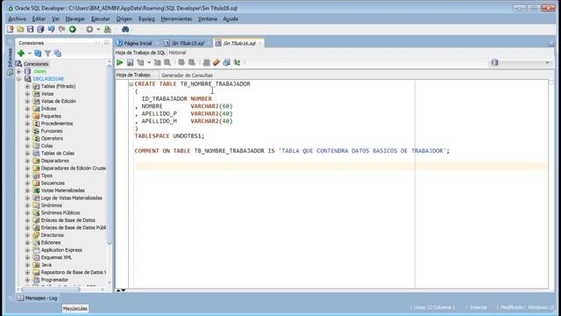Click the green Back navigation icon
Viewport: 561px width, 316px height.
73,29
